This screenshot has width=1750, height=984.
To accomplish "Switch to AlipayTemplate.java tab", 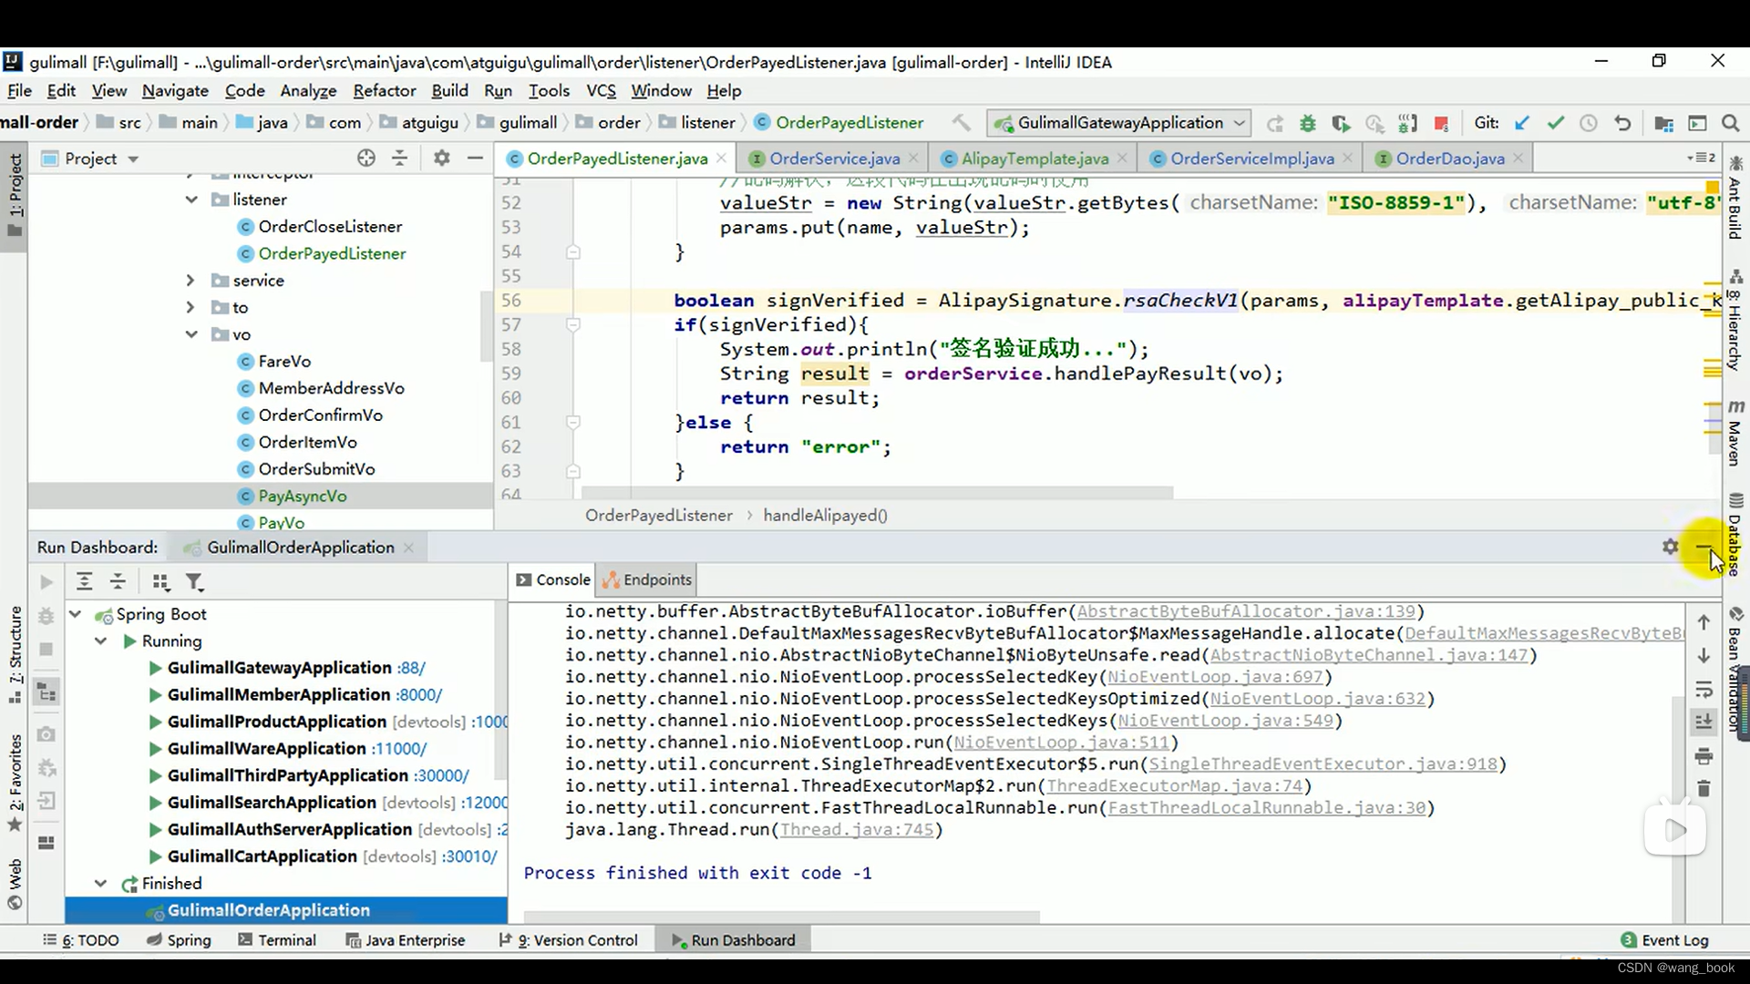I will click(1035, 159).
